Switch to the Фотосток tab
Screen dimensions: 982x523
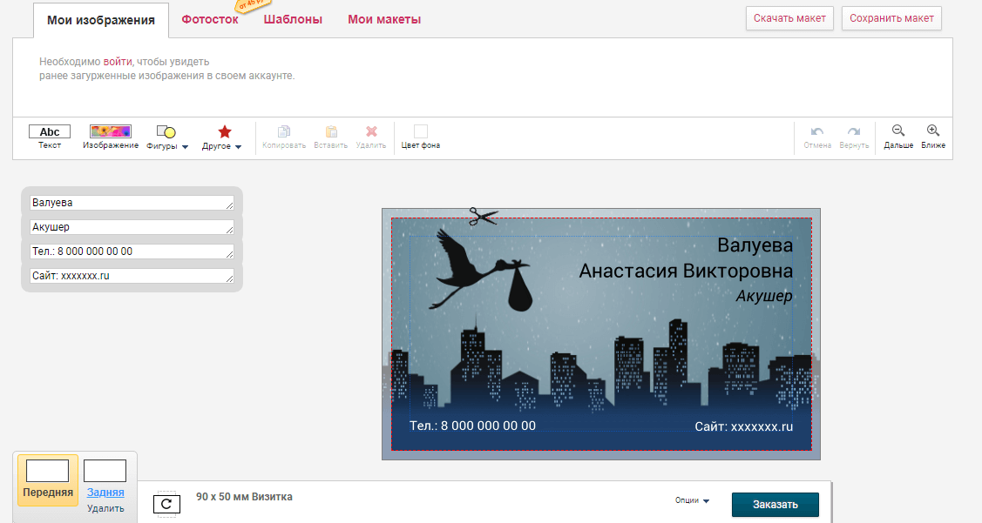pos(209,19)
